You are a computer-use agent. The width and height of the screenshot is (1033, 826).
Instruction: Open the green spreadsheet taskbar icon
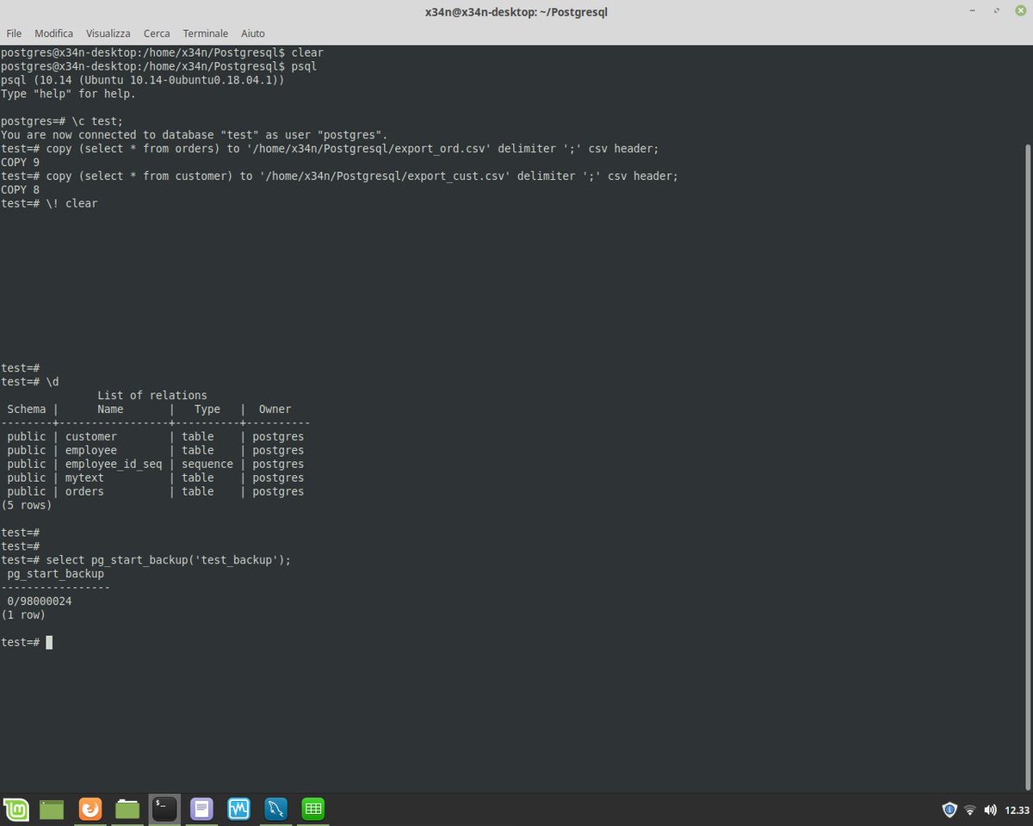coord(312,809)
